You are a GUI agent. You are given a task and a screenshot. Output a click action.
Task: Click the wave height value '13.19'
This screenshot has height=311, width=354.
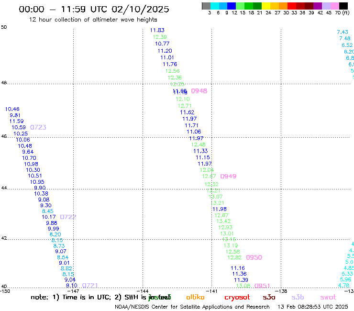(231, 246)
